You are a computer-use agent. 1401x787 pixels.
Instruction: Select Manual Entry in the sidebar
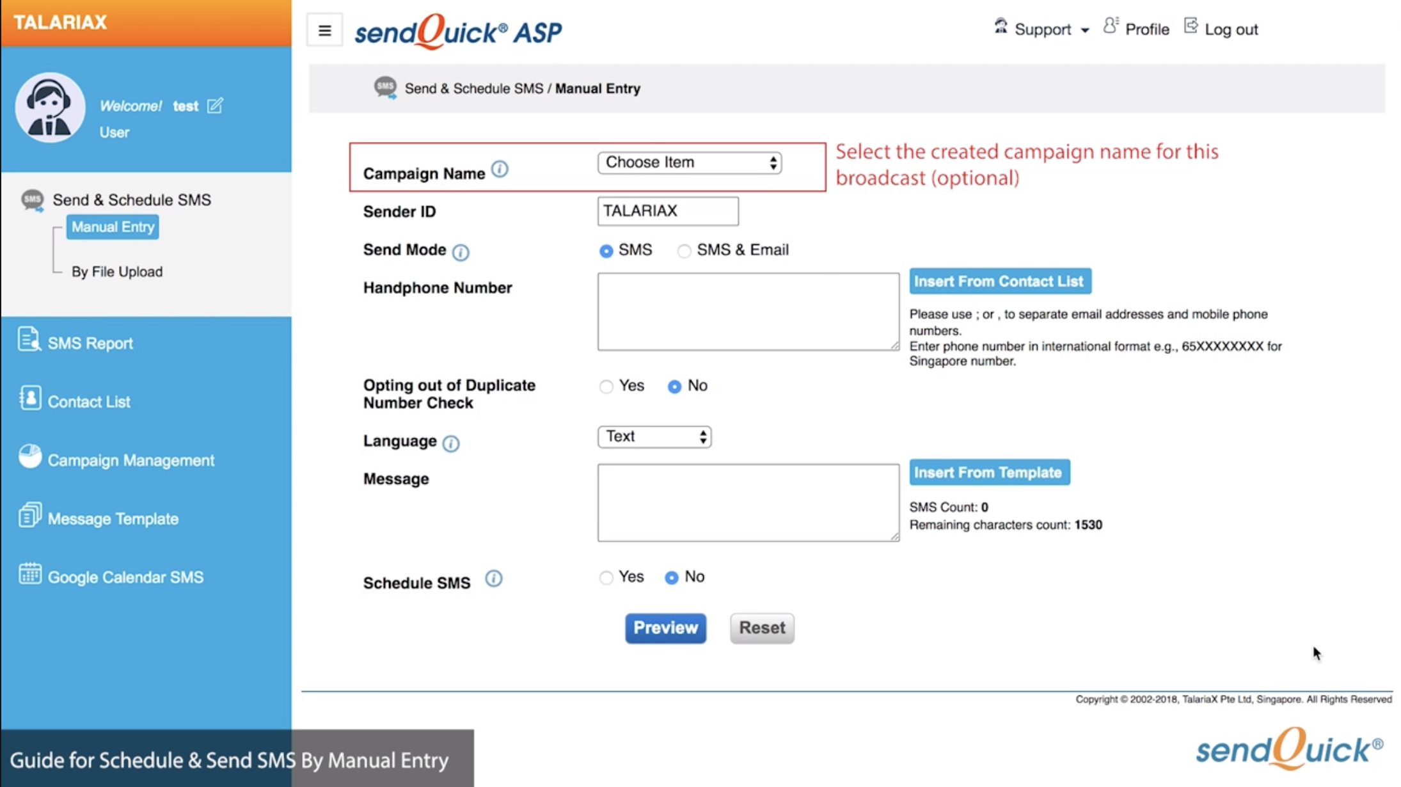click(113, 227)
